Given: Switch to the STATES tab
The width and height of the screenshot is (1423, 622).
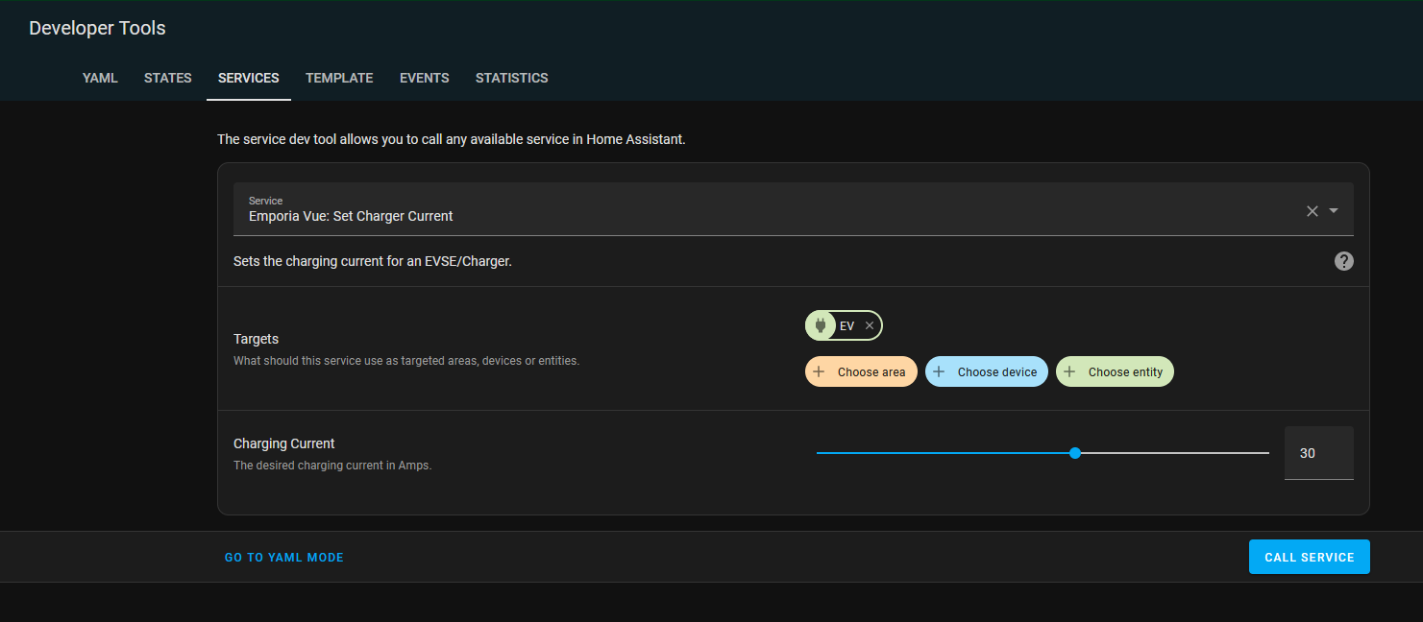Looking at the screenshot, I should point(167,78).
